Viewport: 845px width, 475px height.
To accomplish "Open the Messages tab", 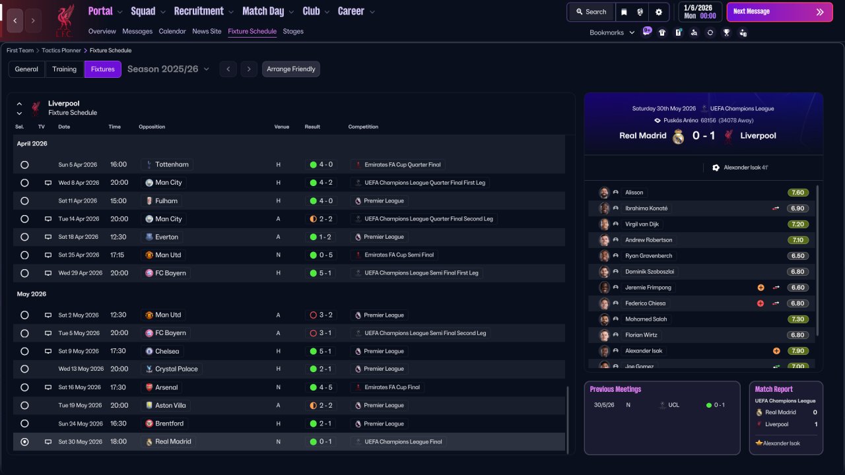I will 137,31.
